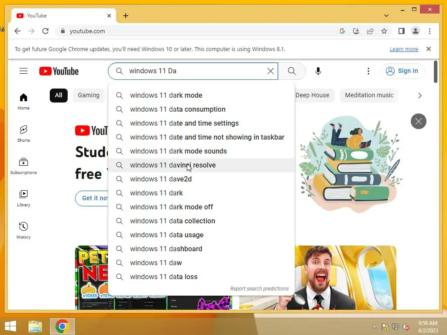
Task: Dismiss the Chrome update infobar
Action: click(429, 49)
